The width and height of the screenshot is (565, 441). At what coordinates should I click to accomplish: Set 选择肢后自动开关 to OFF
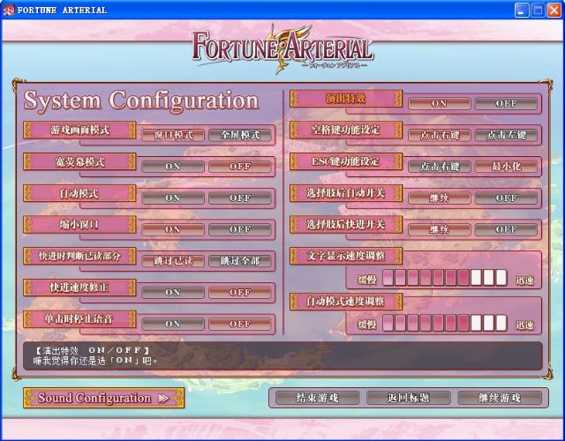click(506, 198)
